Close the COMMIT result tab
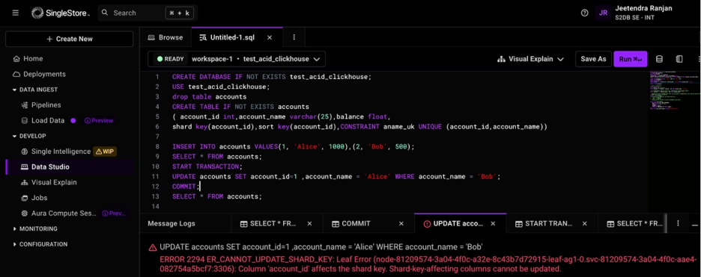Screen dimensions: 701x277 click(401, 223)
